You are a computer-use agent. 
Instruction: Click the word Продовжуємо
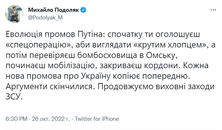coord(125,87)
